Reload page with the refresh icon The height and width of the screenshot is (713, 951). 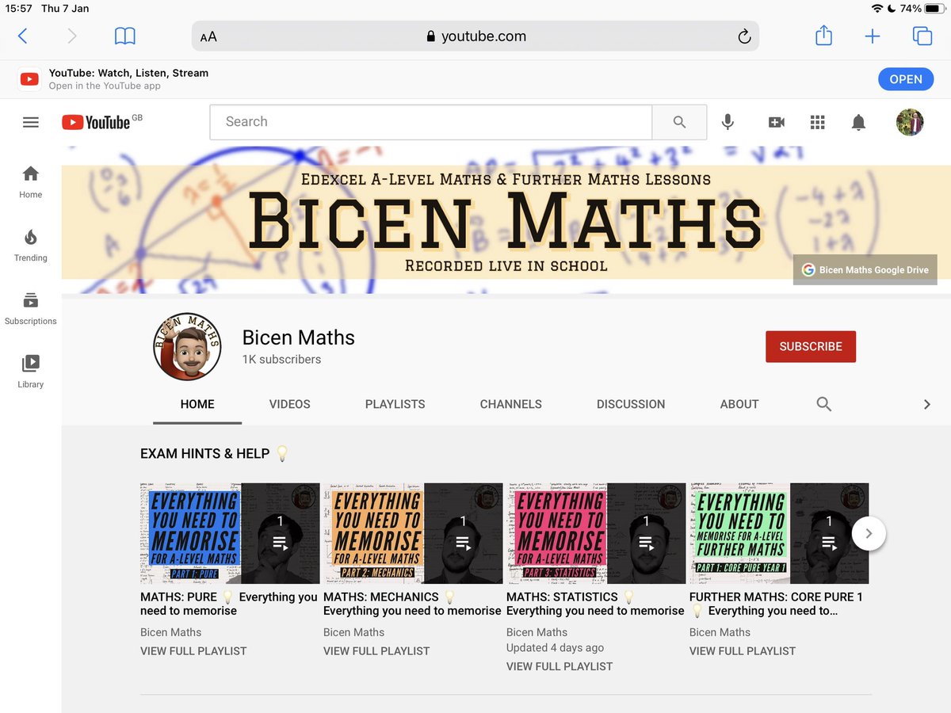pyautogui.click(x=743, y=36)
